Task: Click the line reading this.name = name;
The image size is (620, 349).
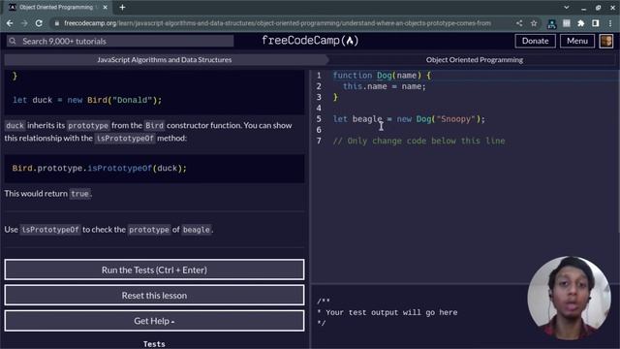Action: (x=385, y=86)
